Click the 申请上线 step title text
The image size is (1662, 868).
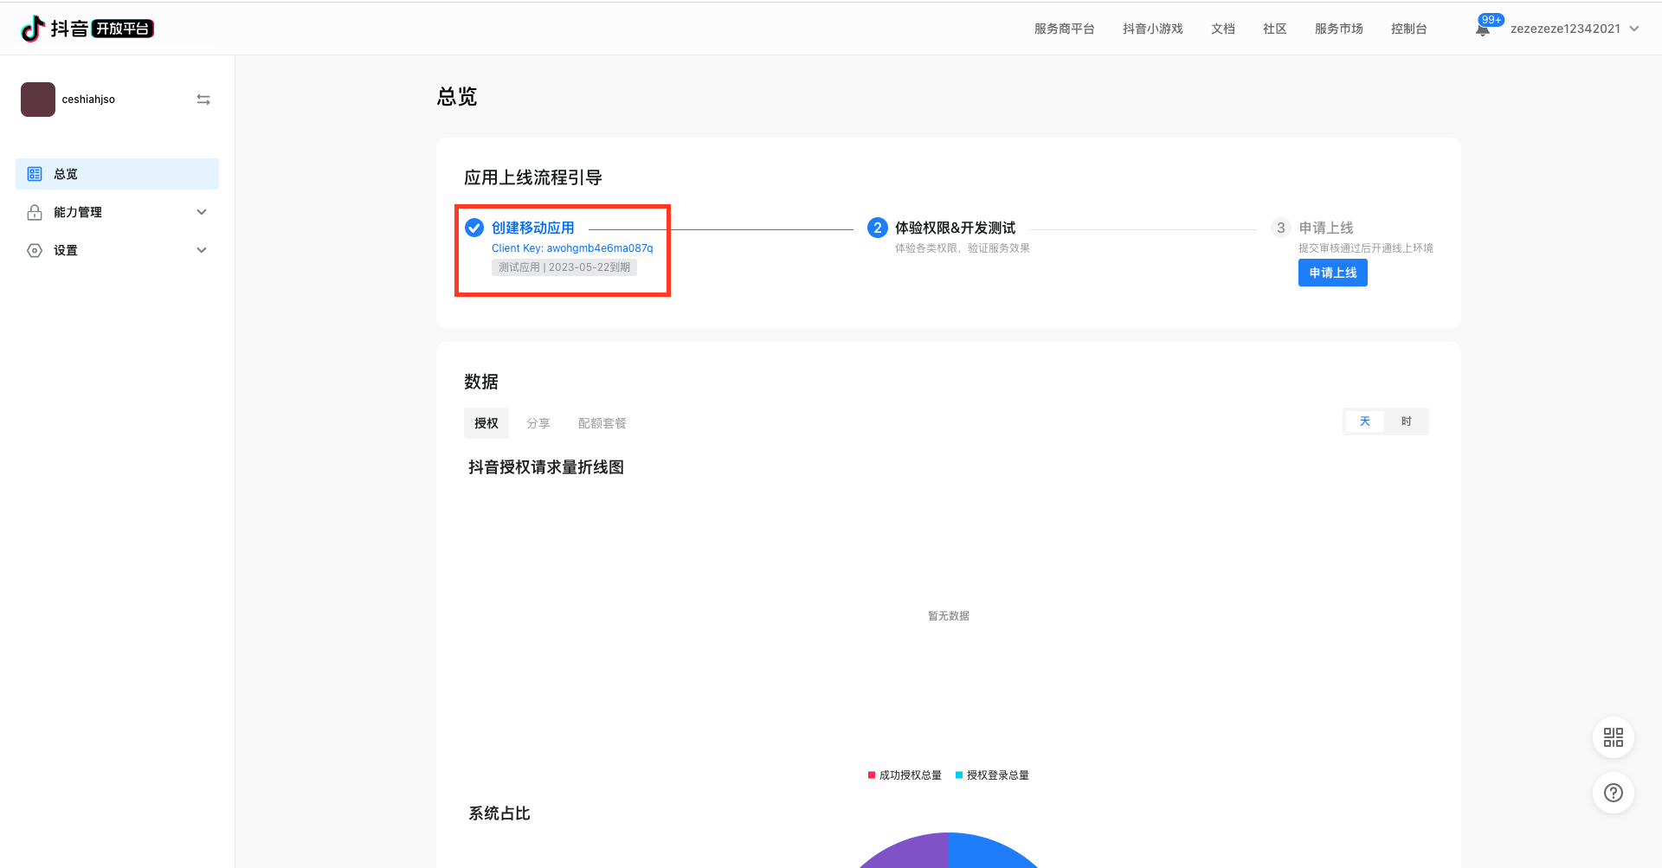[x=1326, y=228]
